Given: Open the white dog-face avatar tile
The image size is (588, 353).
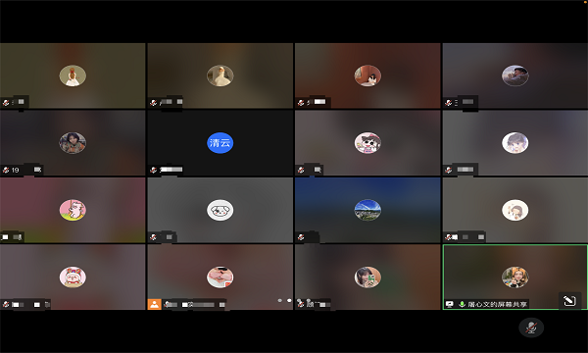Looking at the screenshot, I should coord(220,210).
